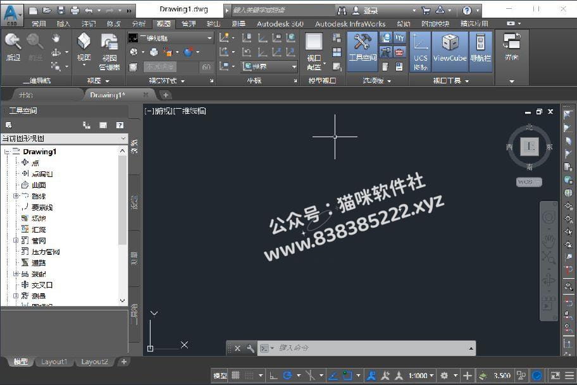The image size is (577, 385).
Task: Click the toolbox icon in the palettes panel
Action: tap(399, 52)
